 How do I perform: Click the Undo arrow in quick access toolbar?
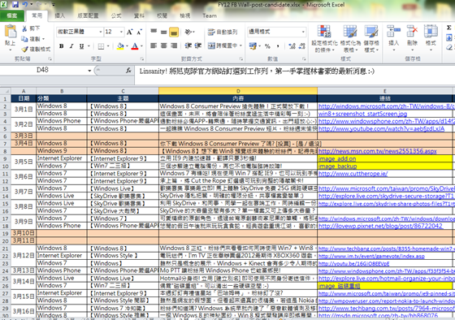(24, 4)
